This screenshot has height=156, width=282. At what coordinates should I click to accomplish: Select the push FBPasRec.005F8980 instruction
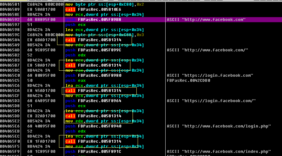(x=93, y=75)
